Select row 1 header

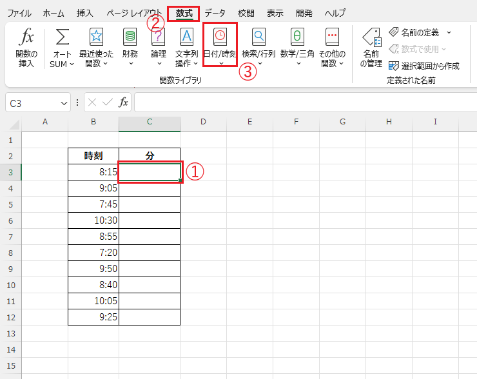[x=11, y=141]
